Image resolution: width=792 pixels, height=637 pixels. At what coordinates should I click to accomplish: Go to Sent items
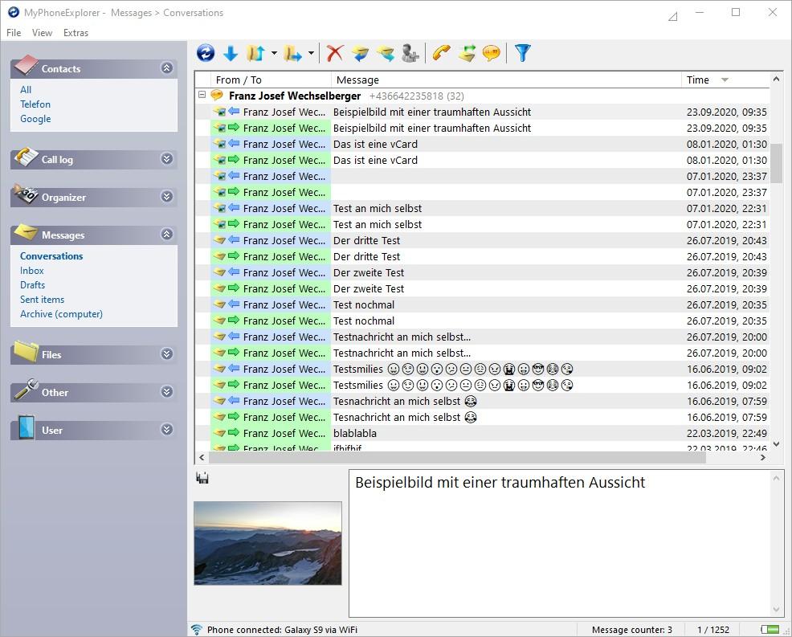pyautogui.click(x=42, y=299)
